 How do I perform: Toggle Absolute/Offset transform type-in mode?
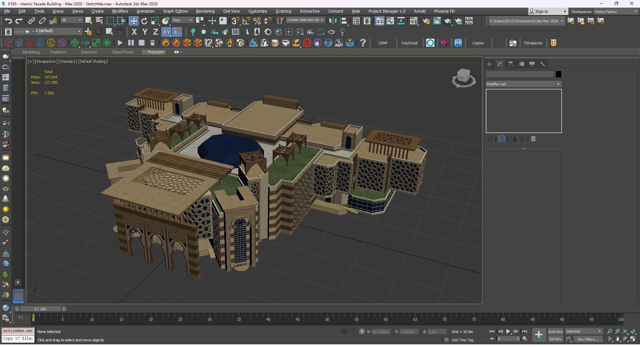tap(362, 331)
